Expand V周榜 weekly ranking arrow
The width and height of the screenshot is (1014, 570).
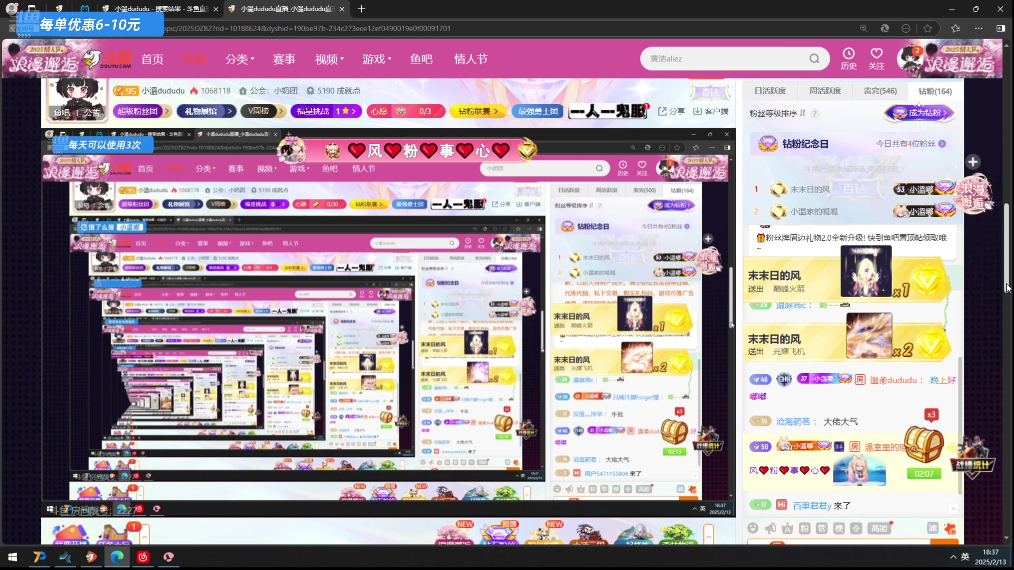click(x=281, y=111)
